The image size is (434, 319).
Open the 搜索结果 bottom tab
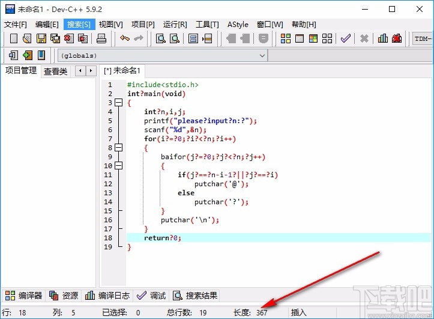(x=195, y=296)
